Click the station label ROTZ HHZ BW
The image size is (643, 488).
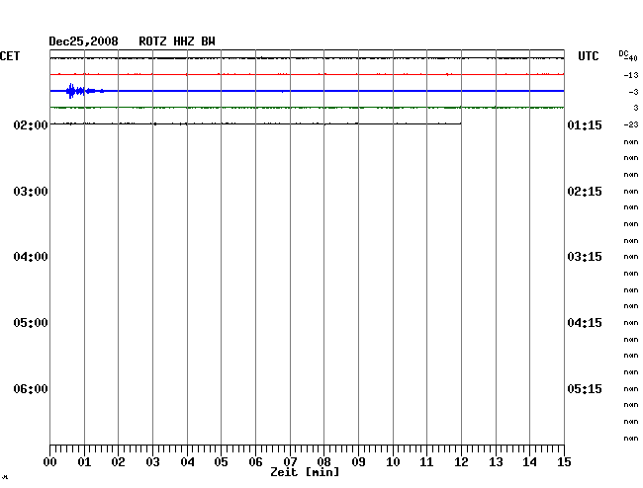point(177,41)
